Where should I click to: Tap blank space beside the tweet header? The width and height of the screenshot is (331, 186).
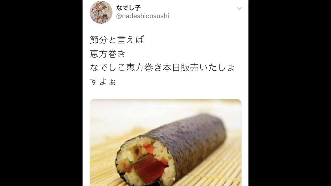[x=202, y=13]
